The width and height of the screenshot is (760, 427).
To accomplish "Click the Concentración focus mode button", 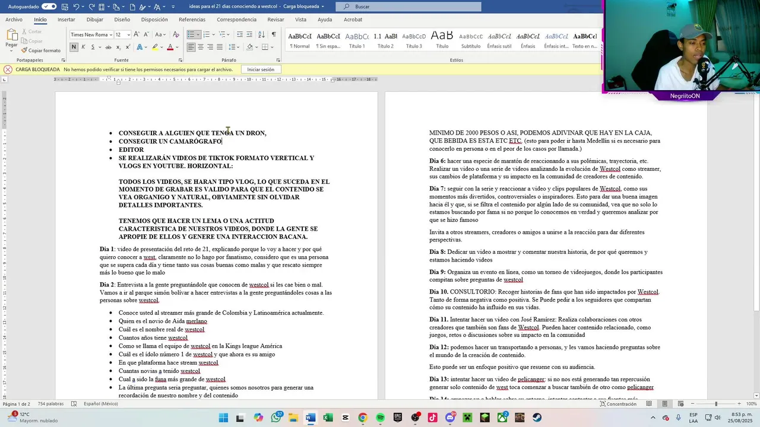I will click(x=618, y=404).
